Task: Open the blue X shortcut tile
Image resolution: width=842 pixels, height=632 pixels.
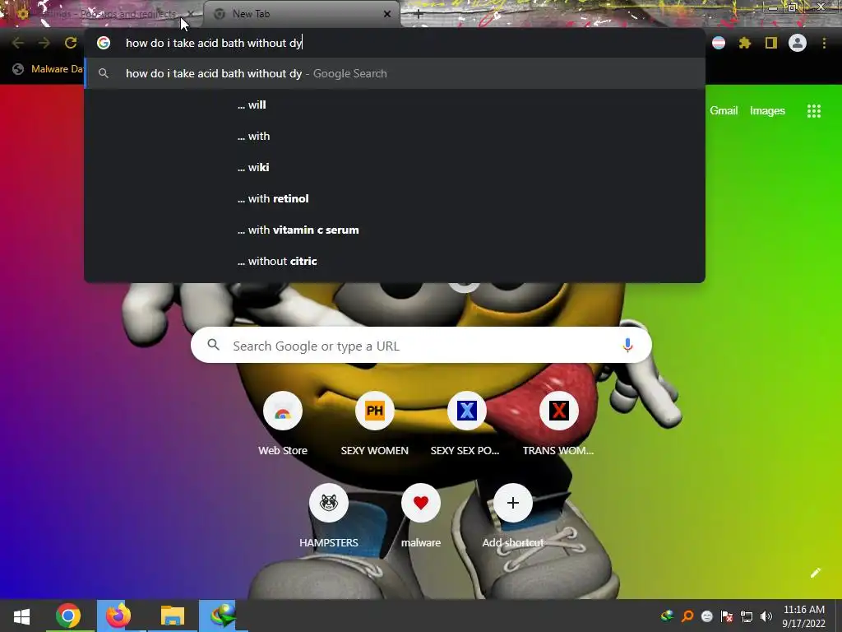Action: pos(467,425)
